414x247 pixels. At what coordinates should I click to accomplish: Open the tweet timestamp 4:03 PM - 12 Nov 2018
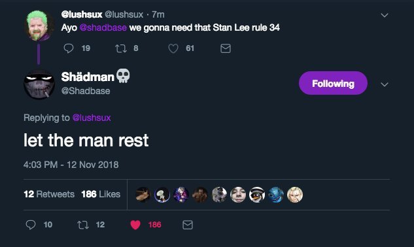pyautogui.click(x=71, y=165)
